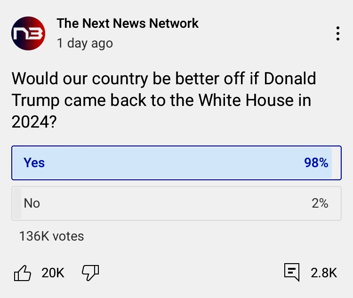Click the "136K votes" label
The width and height of the screenshot is (353, 298).
coord(51,236)
